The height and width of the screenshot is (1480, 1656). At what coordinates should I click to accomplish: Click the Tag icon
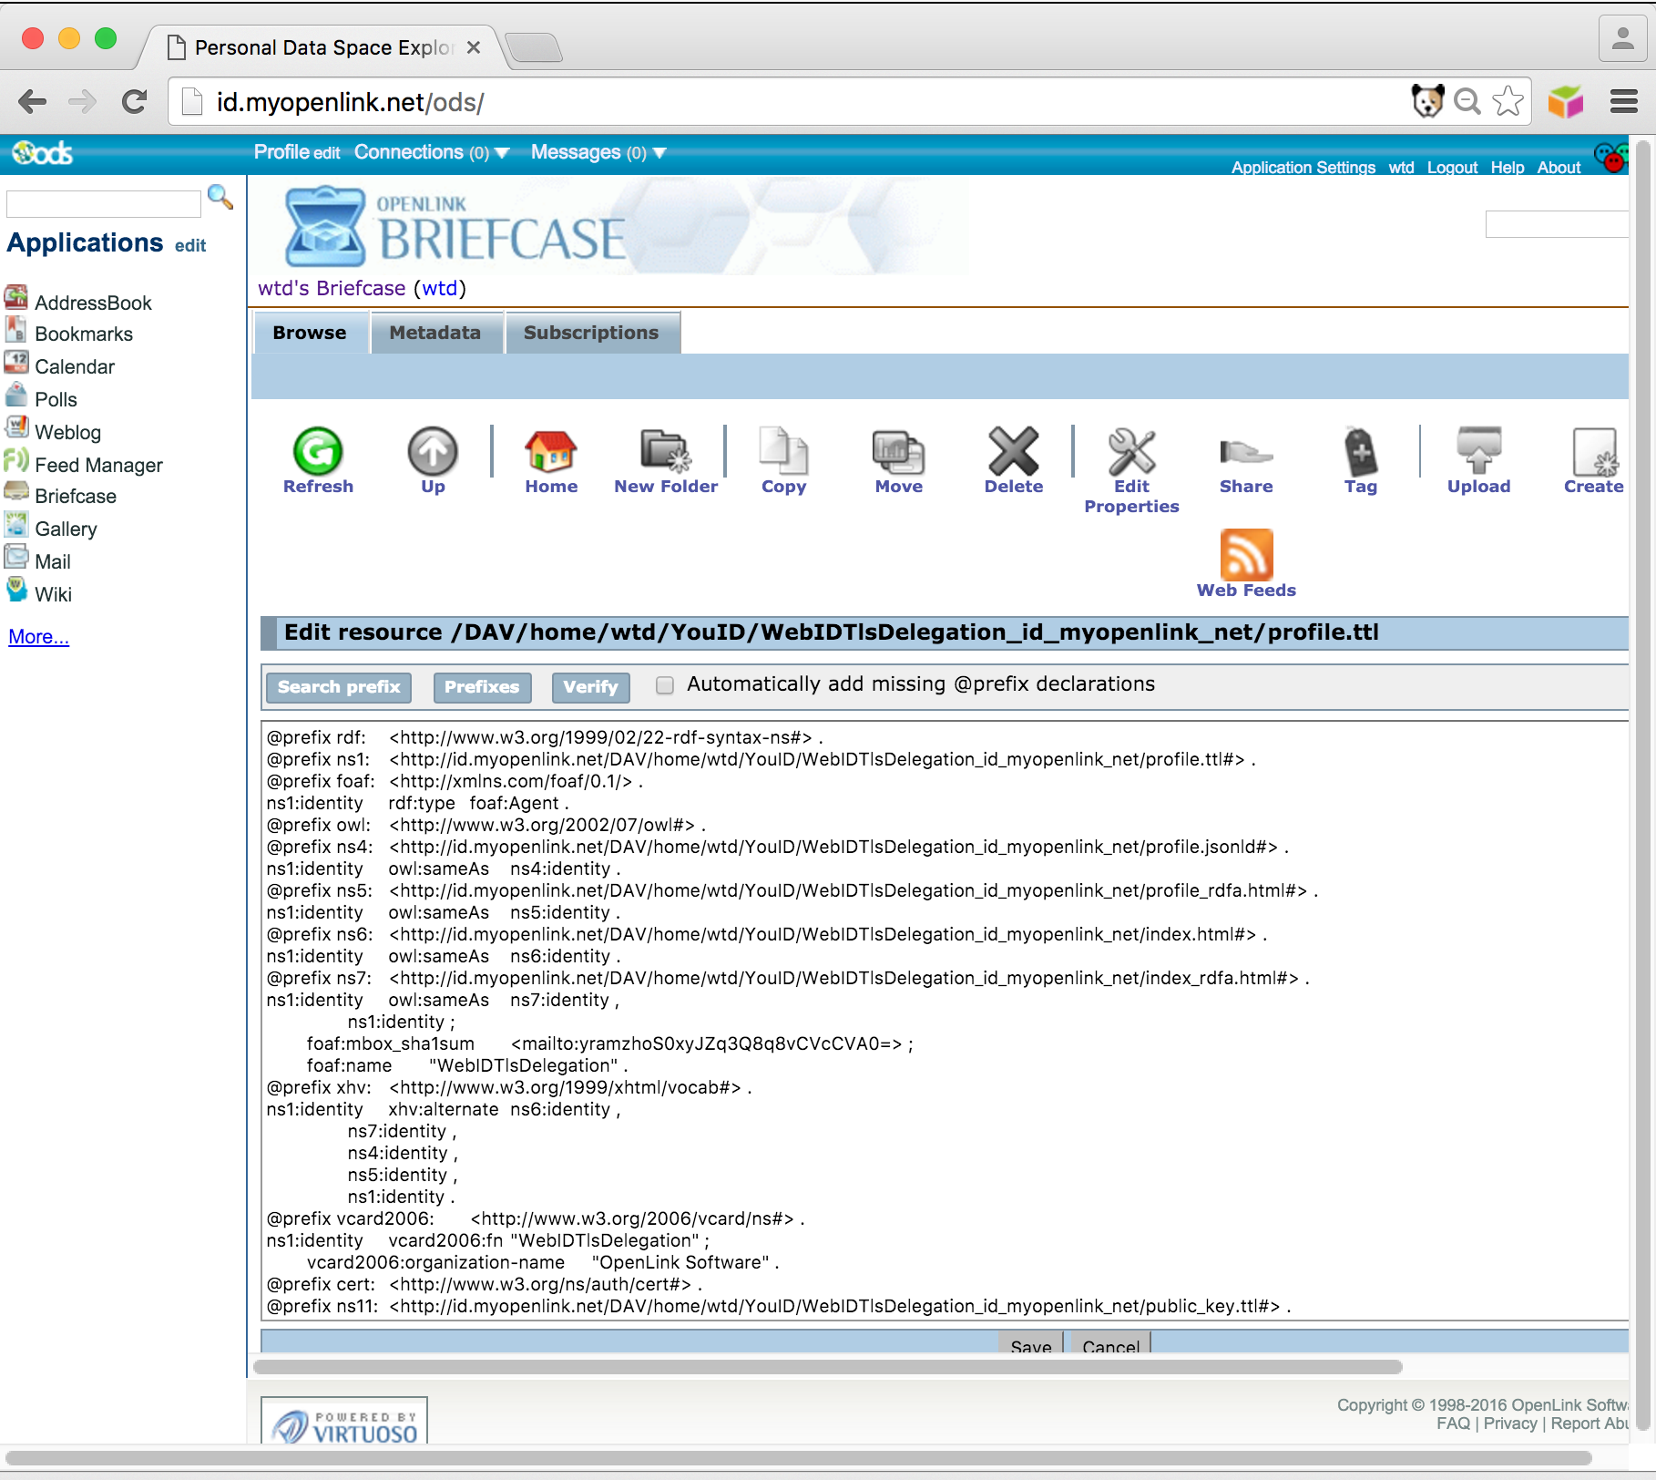[1360, 452]
